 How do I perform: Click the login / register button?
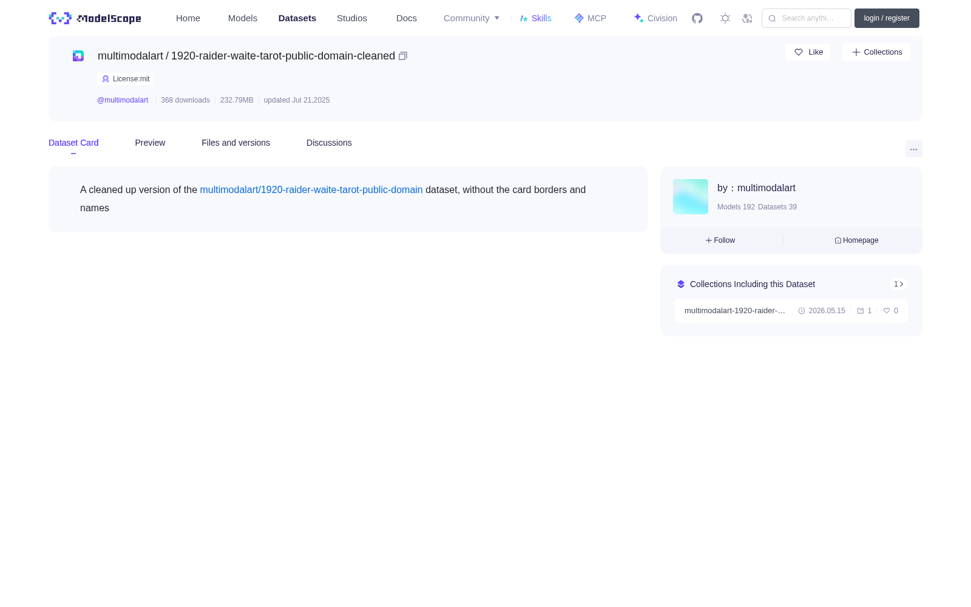(887, 18)
